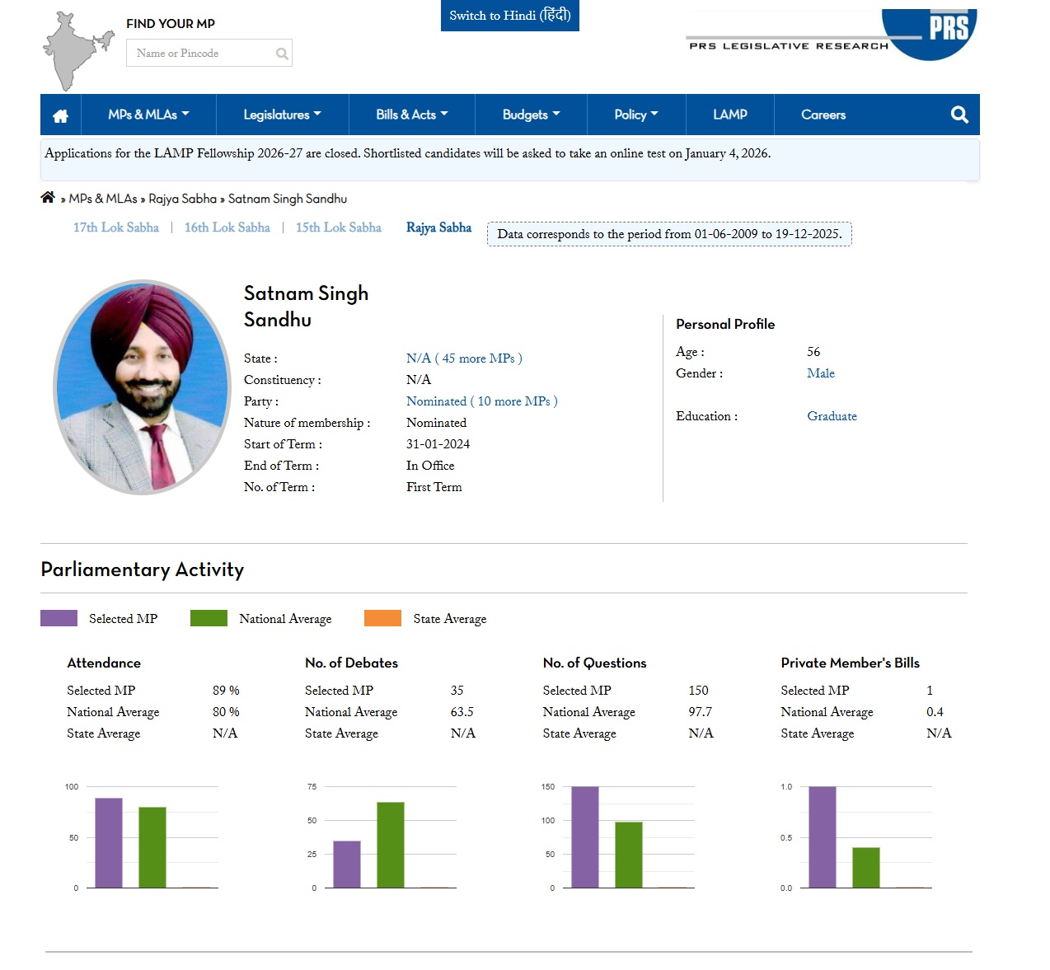1050x970 pixels.
Task: Focus the Name or Pincode input field
Action: coord(202,54)
